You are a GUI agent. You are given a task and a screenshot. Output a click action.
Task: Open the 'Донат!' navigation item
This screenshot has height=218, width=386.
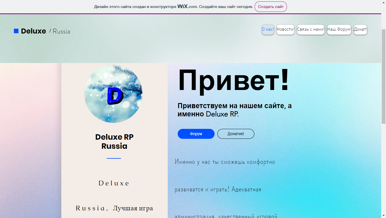(x=360, y=30)
